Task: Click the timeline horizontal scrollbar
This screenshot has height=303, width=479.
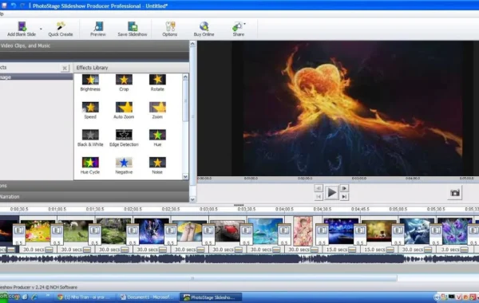Action: [x=199, y=278]
